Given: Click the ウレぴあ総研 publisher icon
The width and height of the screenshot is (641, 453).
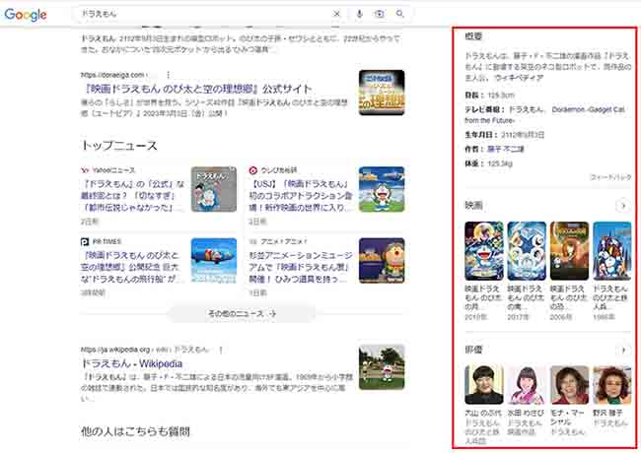Looking at the screenshot, I should coord(253,170).
